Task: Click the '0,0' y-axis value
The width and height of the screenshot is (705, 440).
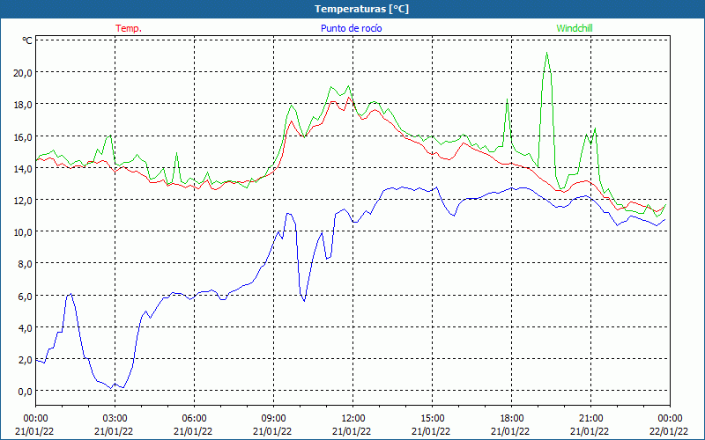Action: tap(25, 392)
